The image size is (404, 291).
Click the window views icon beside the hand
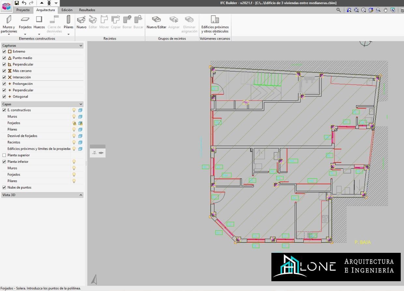click(393, 10)
